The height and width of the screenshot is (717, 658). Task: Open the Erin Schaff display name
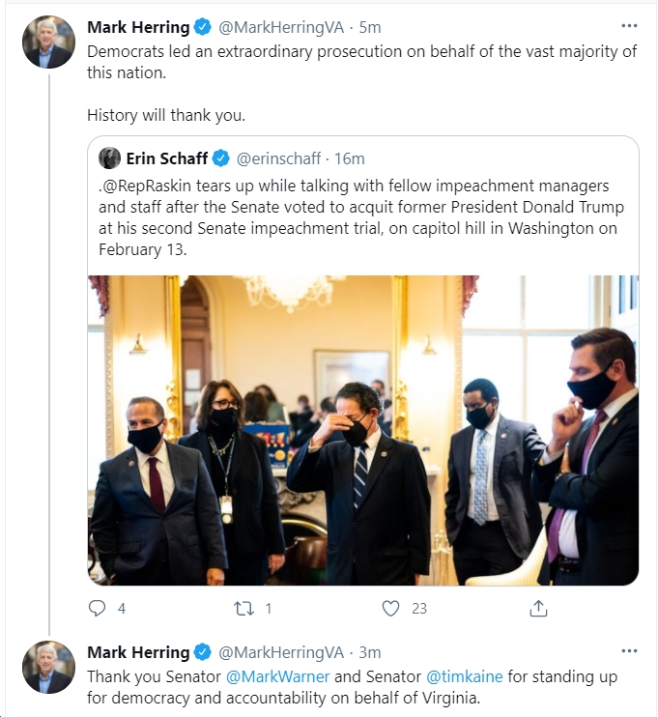[x=167, y=158]
